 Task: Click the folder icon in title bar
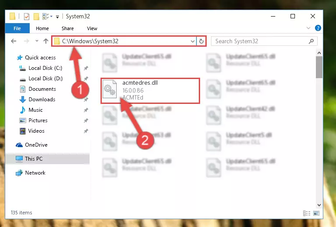click(12, 16)
